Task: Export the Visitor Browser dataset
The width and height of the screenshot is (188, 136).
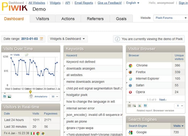Action: pos(145,106)
